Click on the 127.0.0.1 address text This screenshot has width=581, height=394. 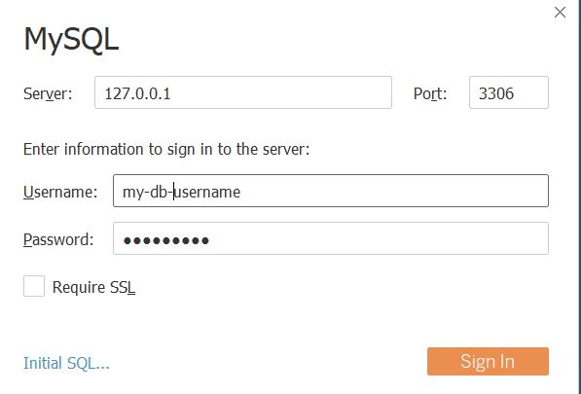click(137, 93)
